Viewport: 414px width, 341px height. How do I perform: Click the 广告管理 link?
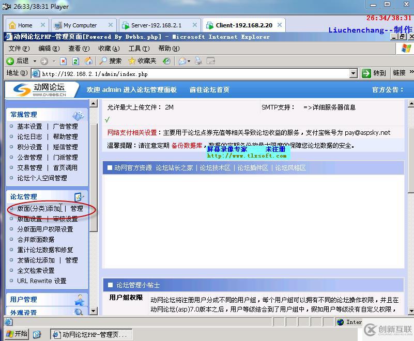coord(65,127)
